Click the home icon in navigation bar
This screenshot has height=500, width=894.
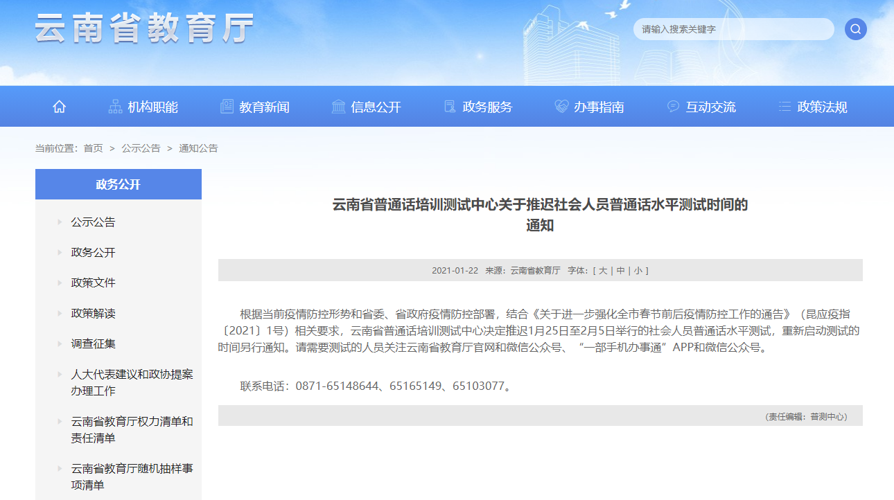(x=60, y=107)
